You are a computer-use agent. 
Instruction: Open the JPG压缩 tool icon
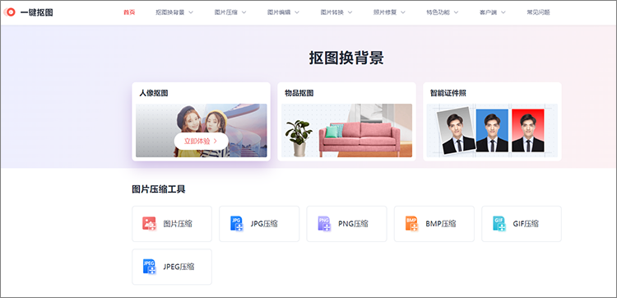[236, 224]
